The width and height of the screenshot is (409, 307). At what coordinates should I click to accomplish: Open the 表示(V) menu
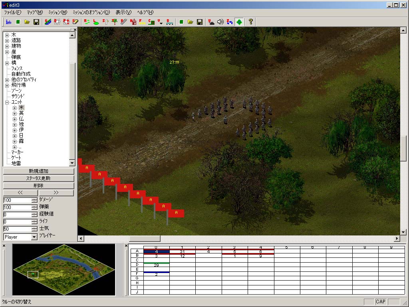point(123,12)
